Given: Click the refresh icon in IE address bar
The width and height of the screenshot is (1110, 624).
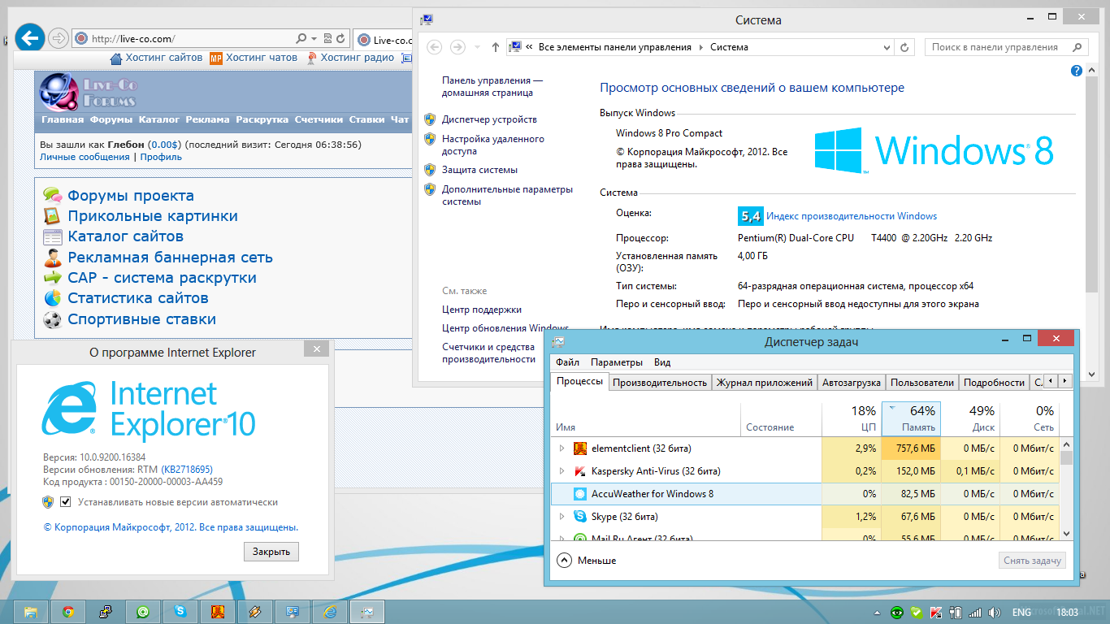Looking at the screenshot, I should tap(340, 38).
